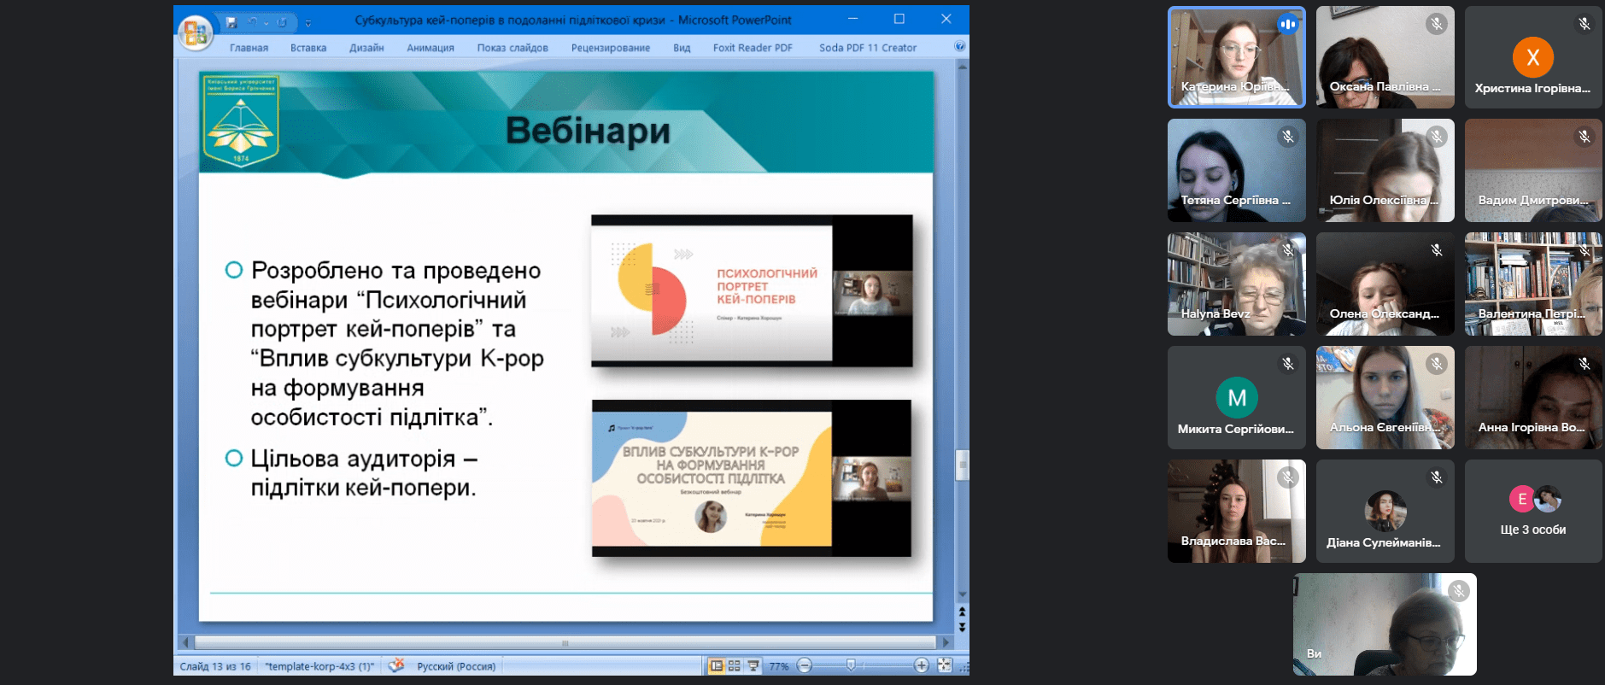Open the Undo history dropdown arrow
This screenshot has width=1605, height=685.
(x=267, y=23)
